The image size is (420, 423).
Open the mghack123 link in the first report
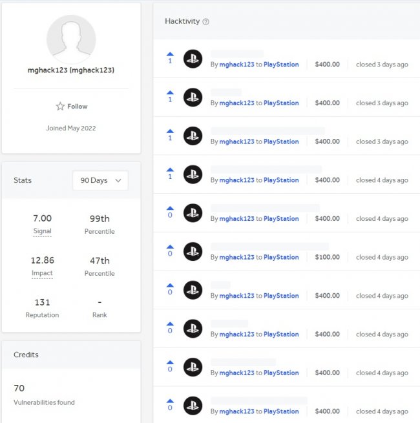coord(236,65)
